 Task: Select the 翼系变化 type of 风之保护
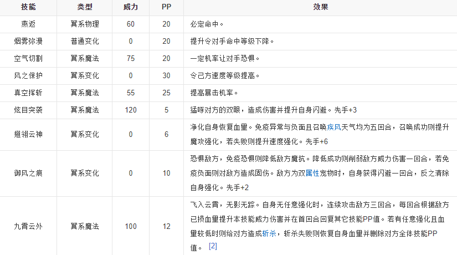click(x=85, y=75)
